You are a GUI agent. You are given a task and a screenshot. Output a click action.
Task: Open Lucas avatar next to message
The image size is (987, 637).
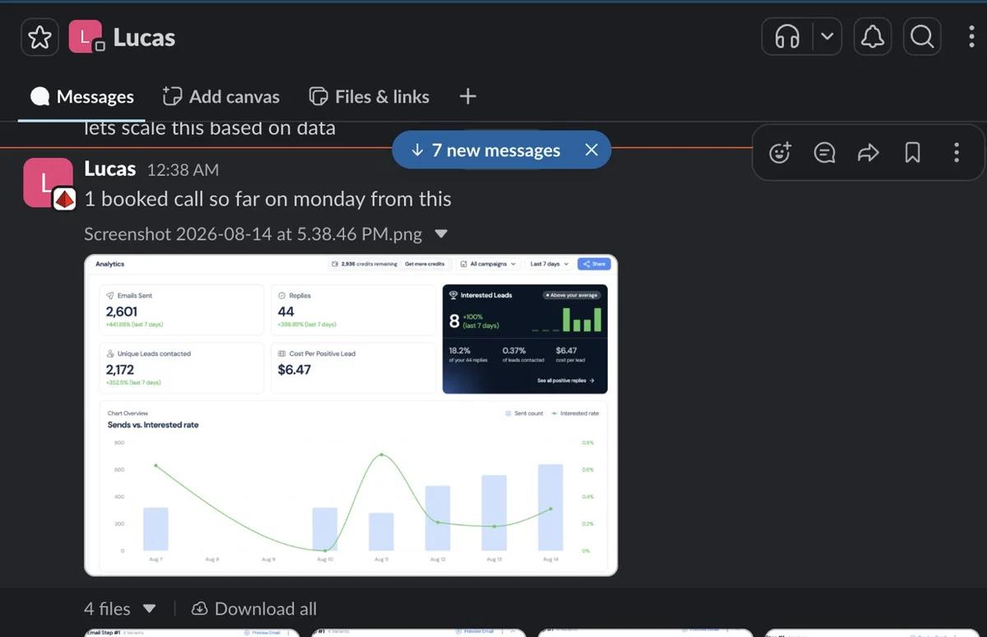click(49, 182)
